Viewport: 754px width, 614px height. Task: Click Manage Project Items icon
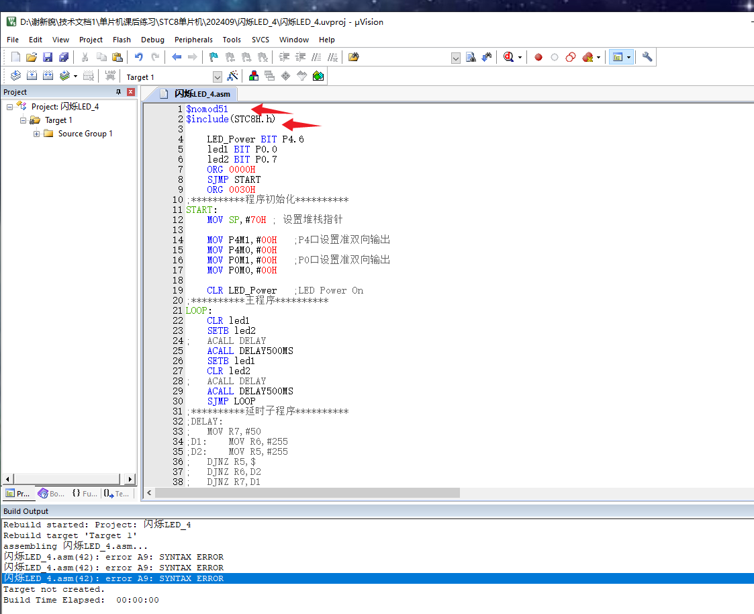(x=254, y=76)
